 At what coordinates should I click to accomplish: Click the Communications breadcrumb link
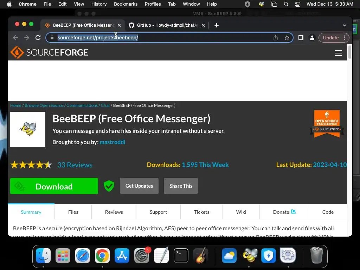click(82, 105)
